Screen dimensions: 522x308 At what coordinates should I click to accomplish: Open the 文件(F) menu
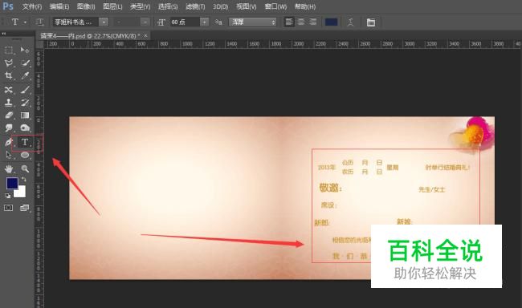pos(32,6)
